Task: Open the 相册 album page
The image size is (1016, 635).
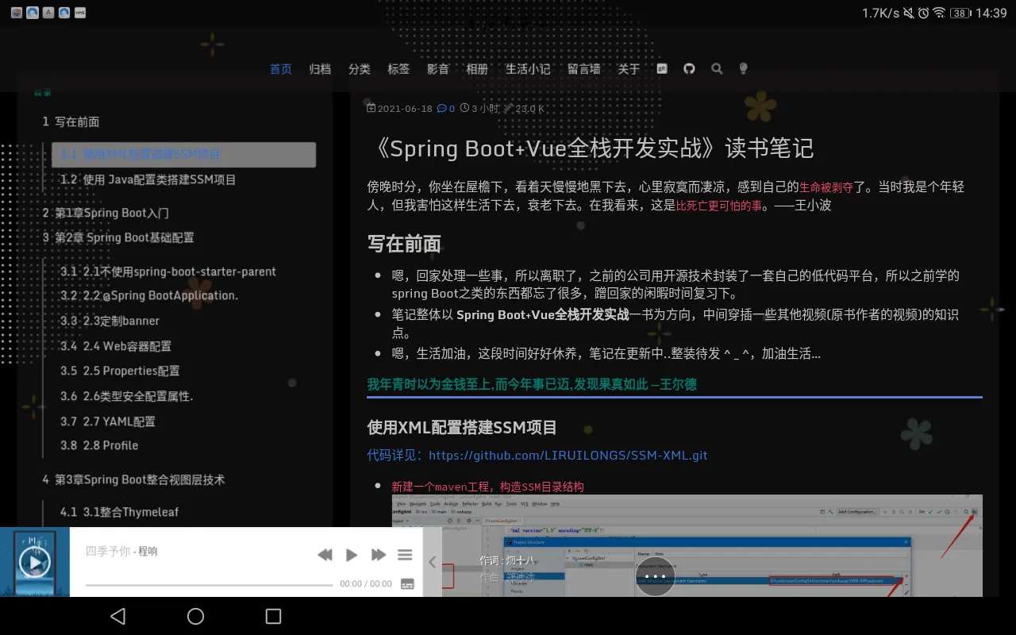Action: (x=477, y=69)
